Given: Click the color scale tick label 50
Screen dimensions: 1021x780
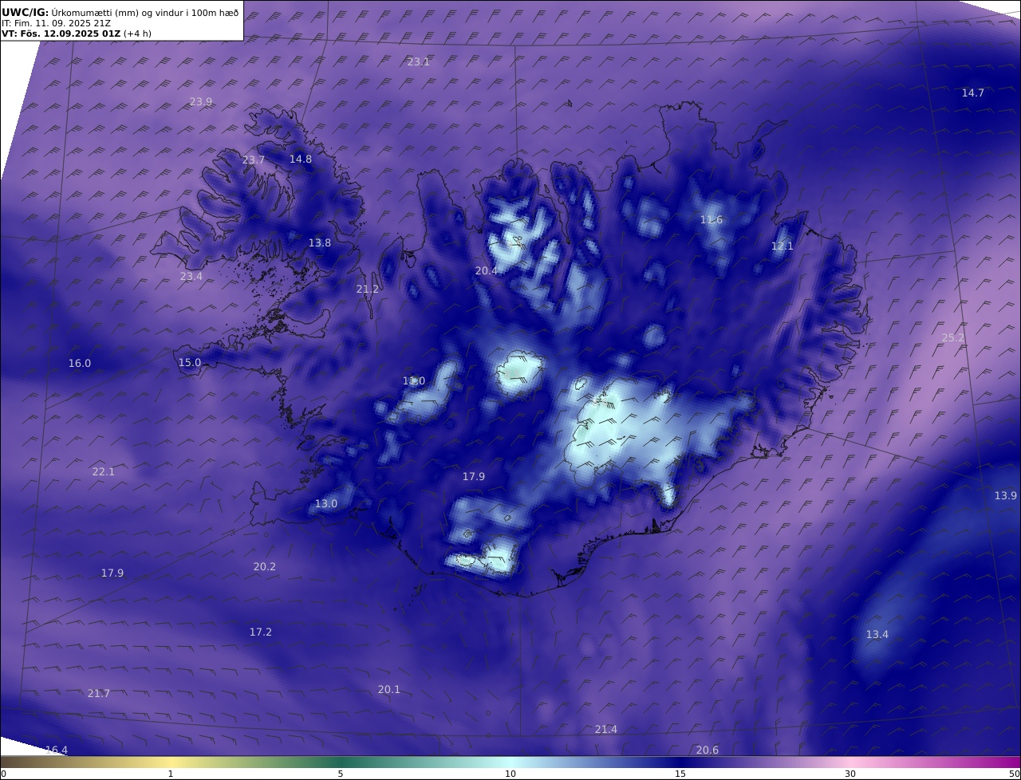Looking at the screenshot, I should (x=1015, y=774).
